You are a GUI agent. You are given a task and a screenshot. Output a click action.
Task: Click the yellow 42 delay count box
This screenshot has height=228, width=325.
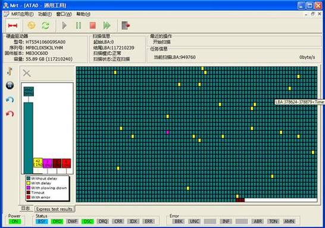[x=37, y=163]
